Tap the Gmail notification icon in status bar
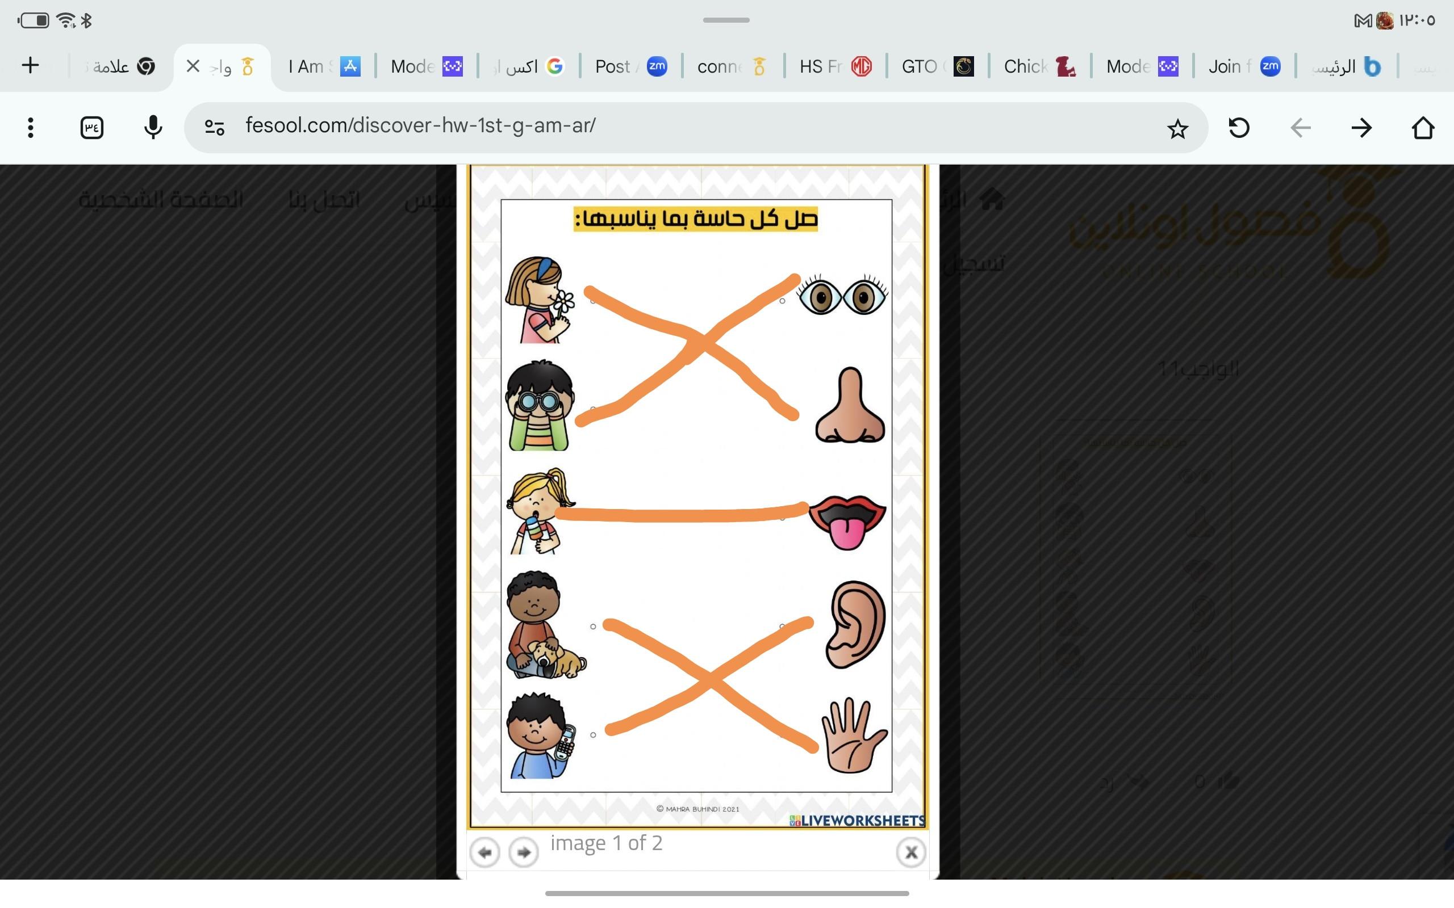The height and width of the screenshot is (908, 1454). pos(1363,21)
